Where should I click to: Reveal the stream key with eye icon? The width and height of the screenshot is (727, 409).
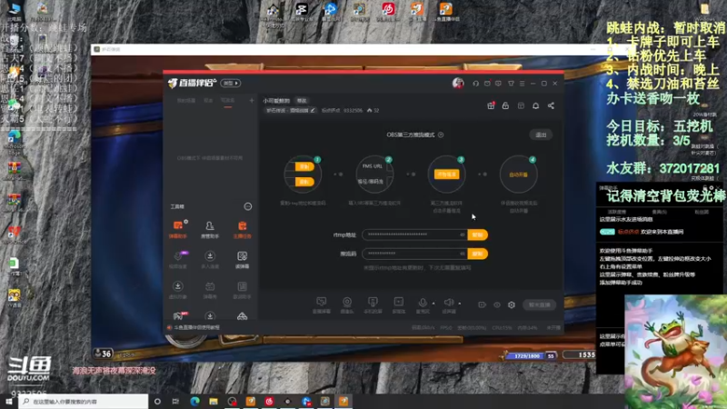click(463, 254)
